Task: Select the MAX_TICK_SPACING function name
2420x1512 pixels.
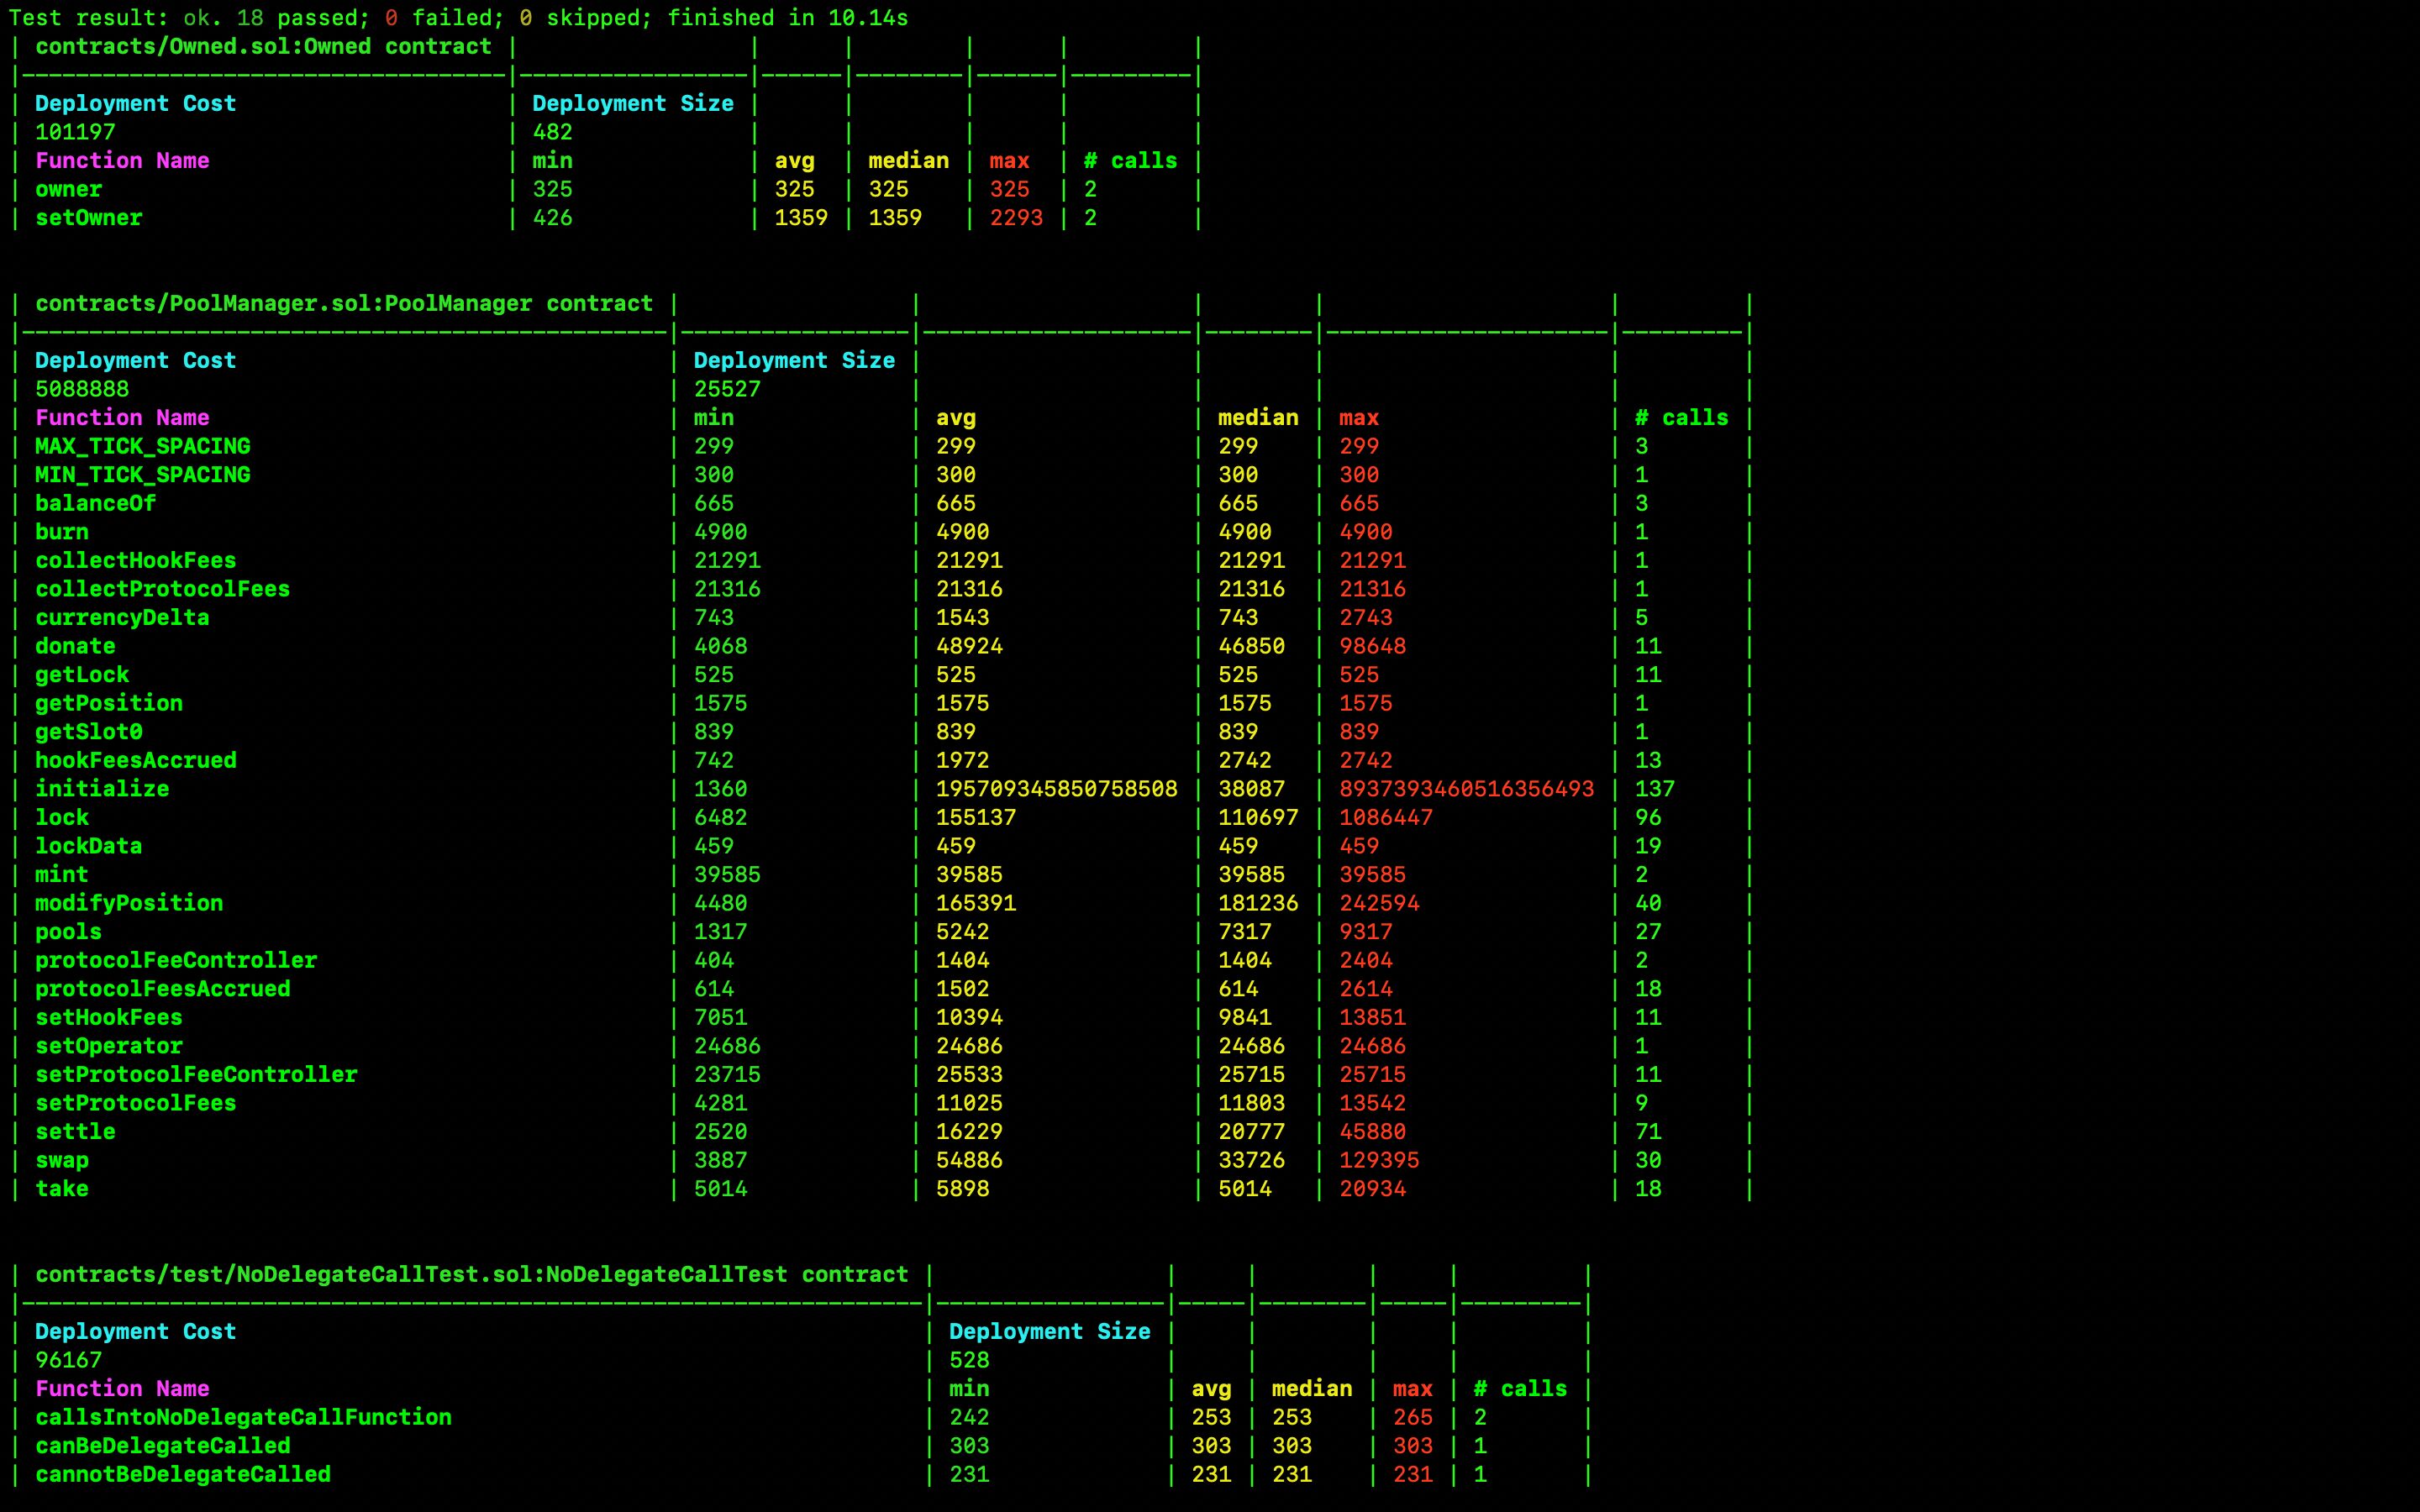Action: (142, 446)
